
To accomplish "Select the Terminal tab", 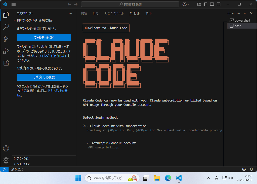I will [x=134, y=13].
